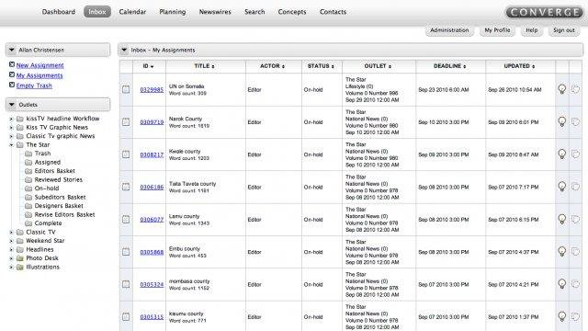Click the lightbulb icon in mombasa county row
The height and width of the screenshot is (331, 588).
point(561,284)
